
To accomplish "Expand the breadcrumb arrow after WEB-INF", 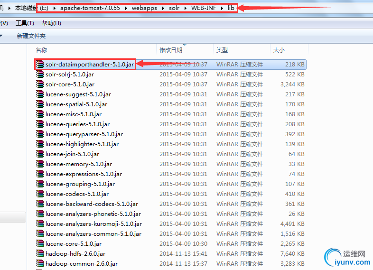I will coord(222,9).
